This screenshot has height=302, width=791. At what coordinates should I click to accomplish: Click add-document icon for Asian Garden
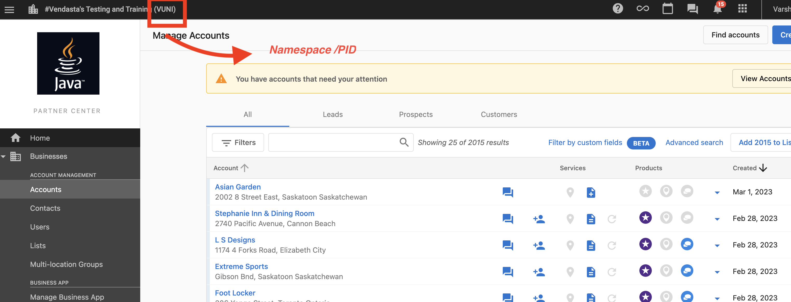[x=591, y=192]
